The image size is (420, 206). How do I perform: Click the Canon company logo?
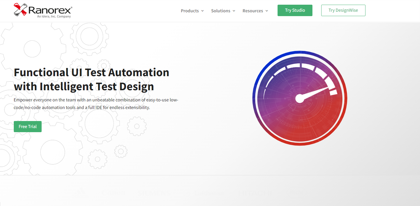point(113,193)
